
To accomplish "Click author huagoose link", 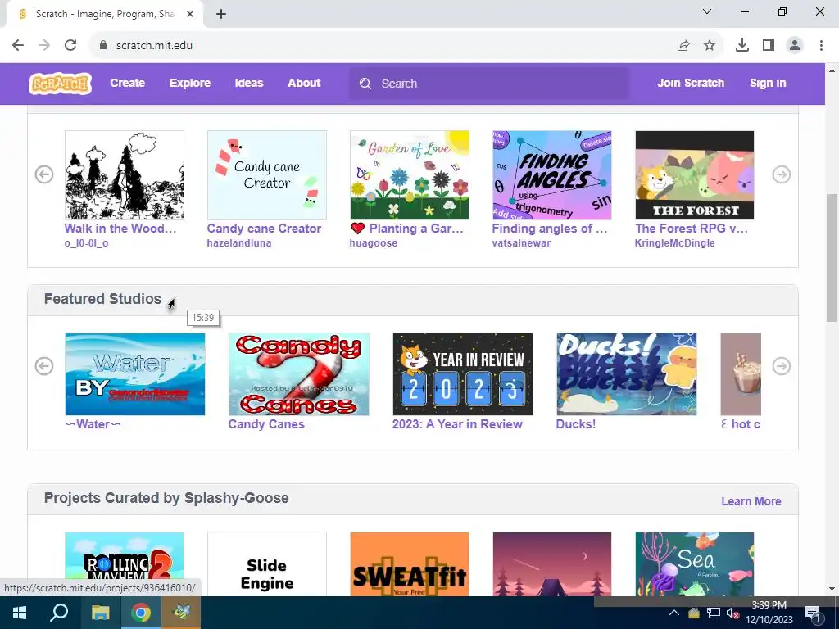I will tap(374, 242).
